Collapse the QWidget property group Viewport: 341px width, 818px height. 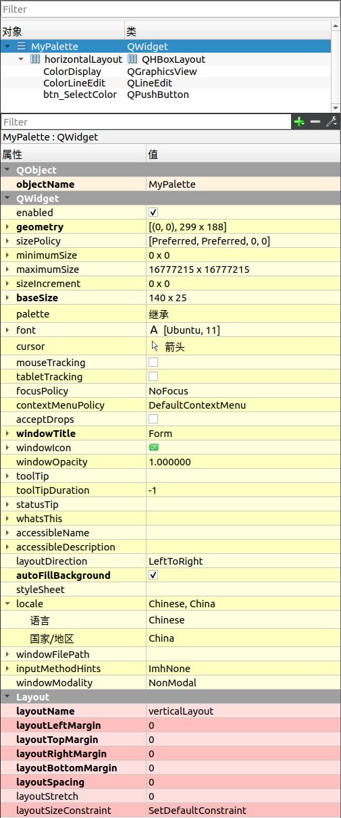(7, 199)
